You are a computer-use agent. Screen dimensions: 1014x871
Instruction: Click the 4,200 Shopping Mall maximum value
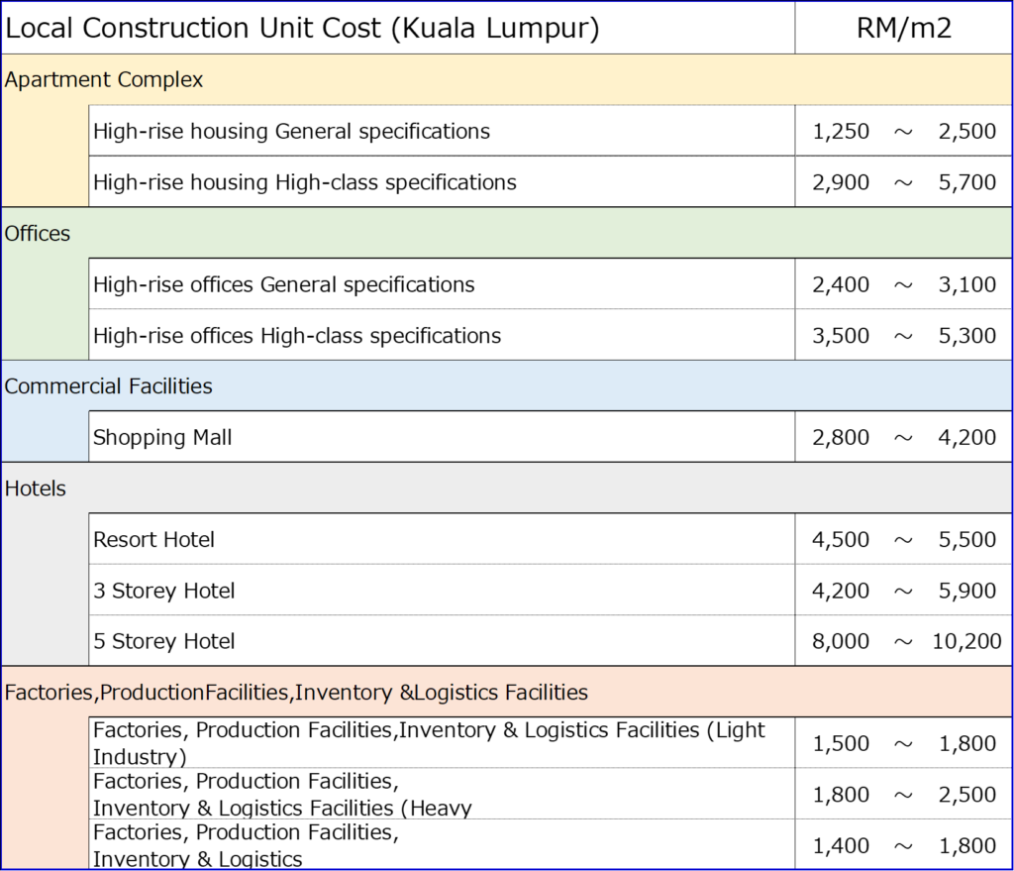coord(967,437)
